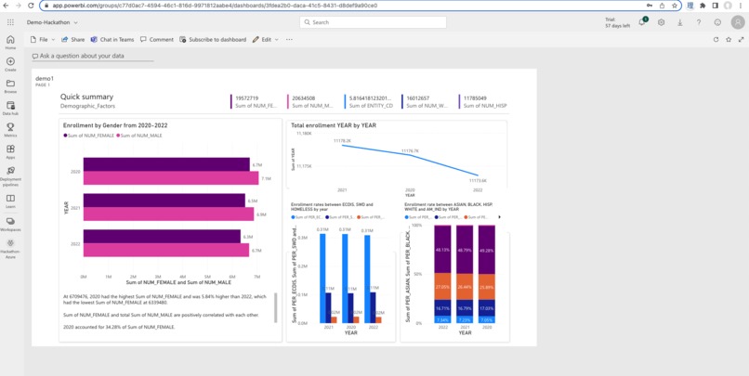Click Subscribe to dashboard

[x=213, y=40]
